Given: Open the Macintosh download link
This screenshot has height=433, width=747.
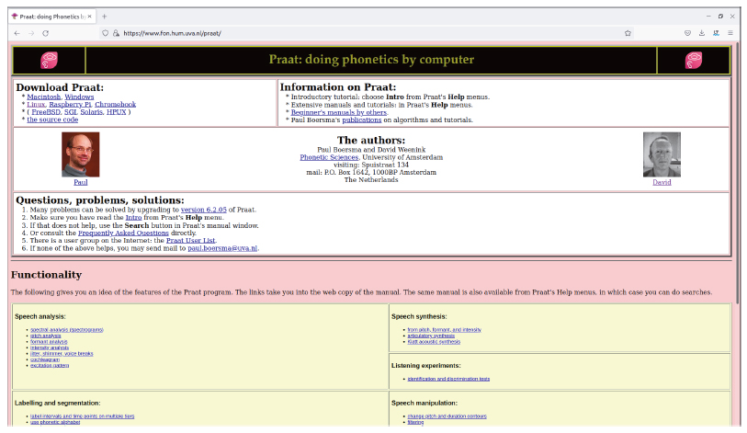Looking at the screenshot, I should tap(43, 97).
